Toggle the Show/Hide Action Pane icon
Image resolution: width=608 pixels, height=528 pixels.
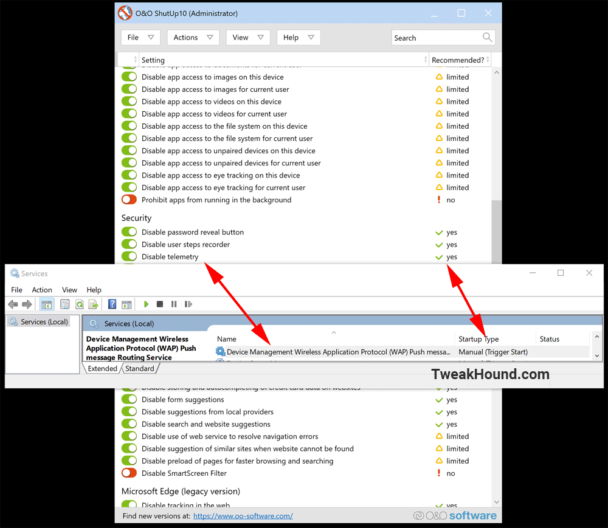[126, 304]
